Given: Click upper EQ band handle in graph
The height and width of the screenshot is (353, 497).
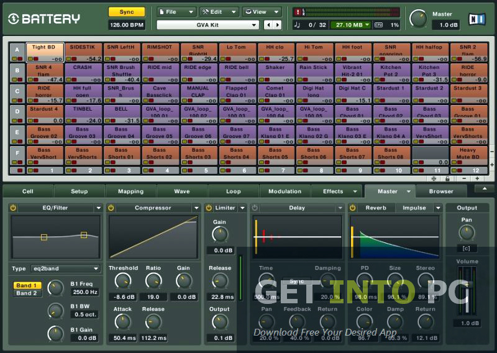Looking at the screenshot, I should click(x=84, y=235).
